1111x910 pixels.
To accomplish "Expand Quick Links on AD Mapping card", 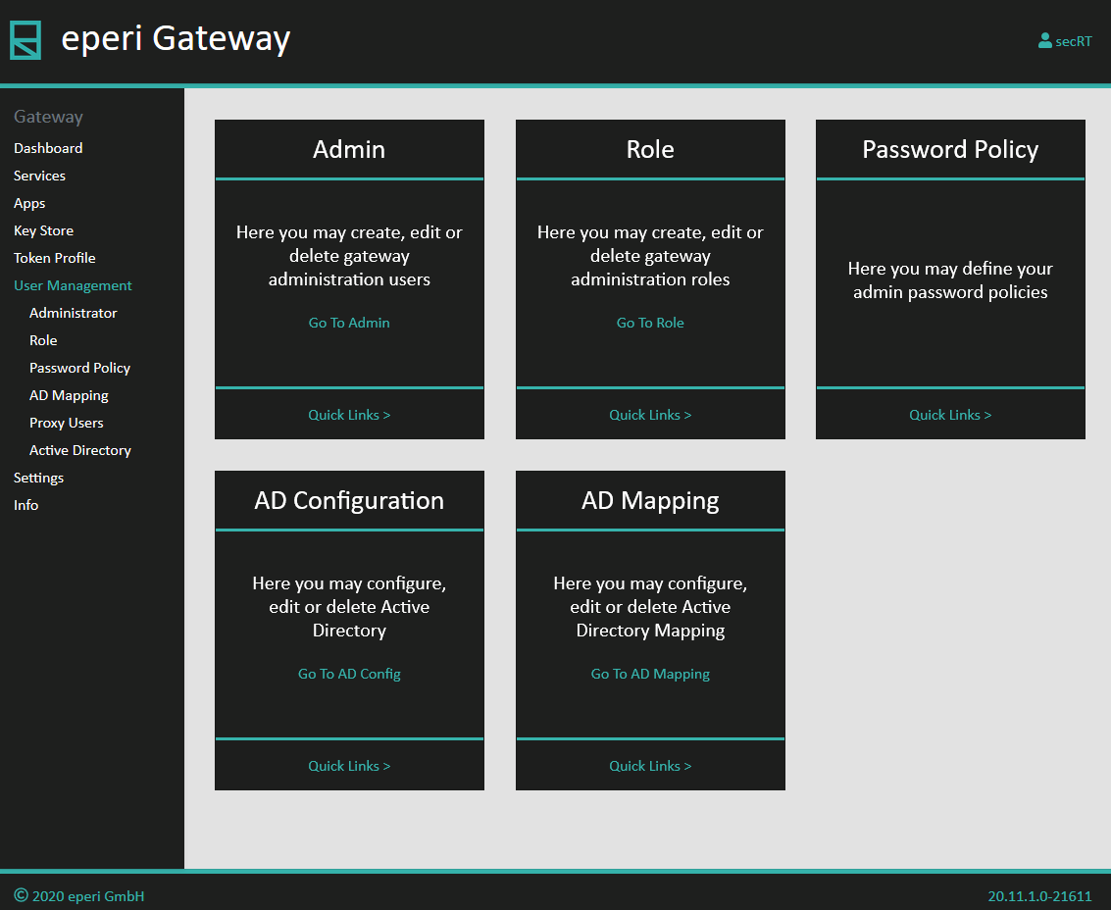I will 650,766.
